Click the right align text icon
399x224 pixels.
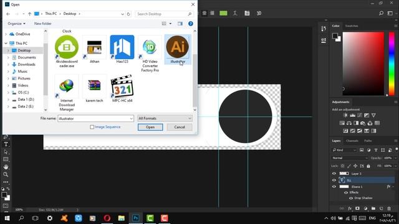212,13
